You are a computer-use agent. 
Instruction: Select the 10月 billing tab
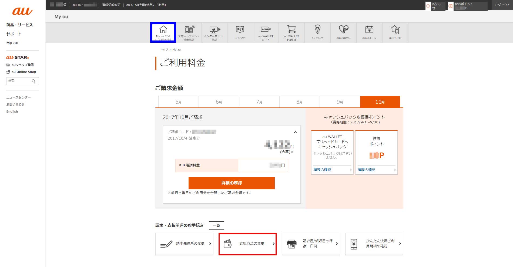(380, 102)
